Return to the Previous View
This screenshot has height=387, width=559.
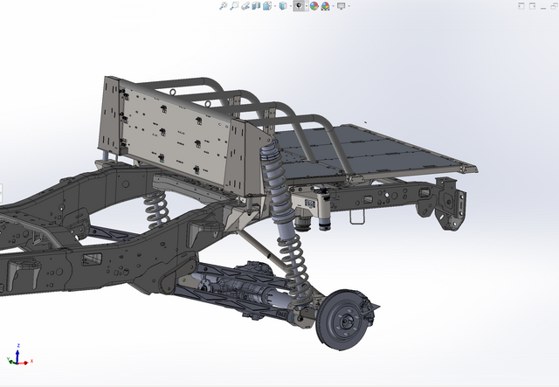(x=245, y=5)
